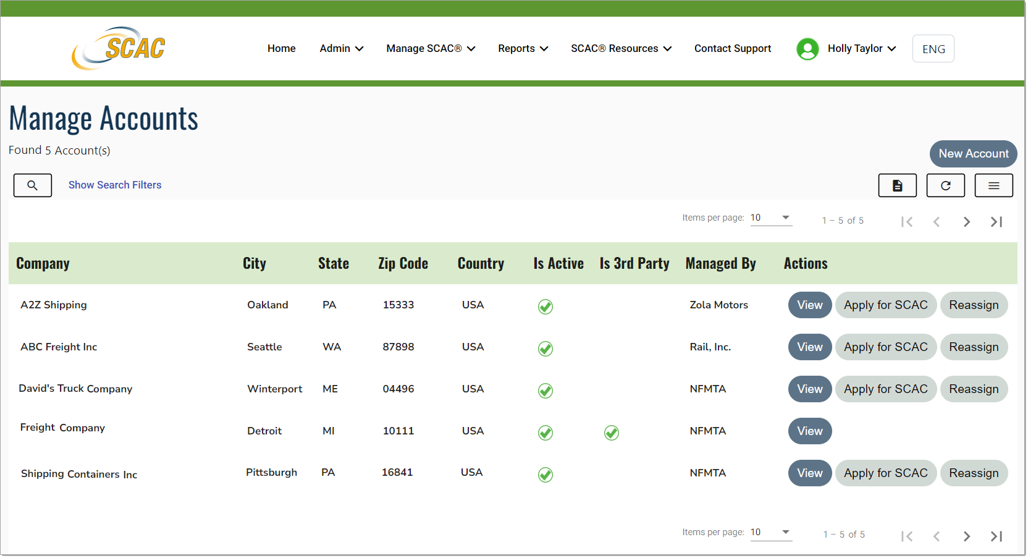
Task: Refresh the accounts list
Action: click(x=945, y=185)
